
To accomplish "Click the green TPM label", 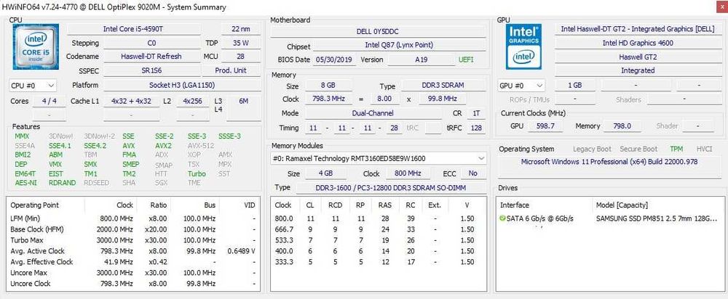I will point(676,149).
